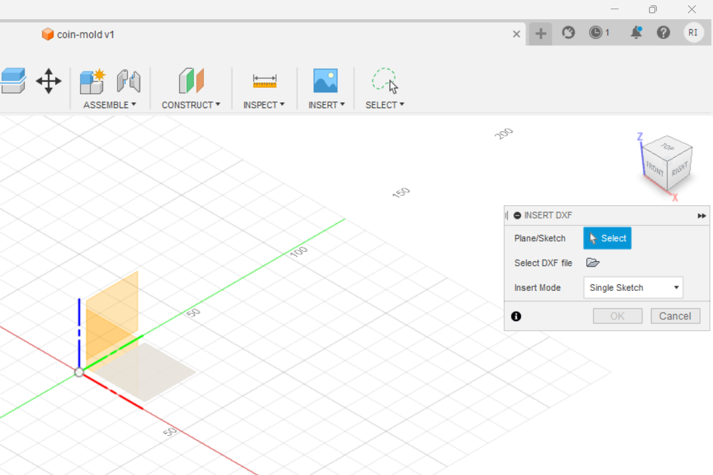Collapse the INSERT DXF panel with minus icon

(x=517, y=216)
